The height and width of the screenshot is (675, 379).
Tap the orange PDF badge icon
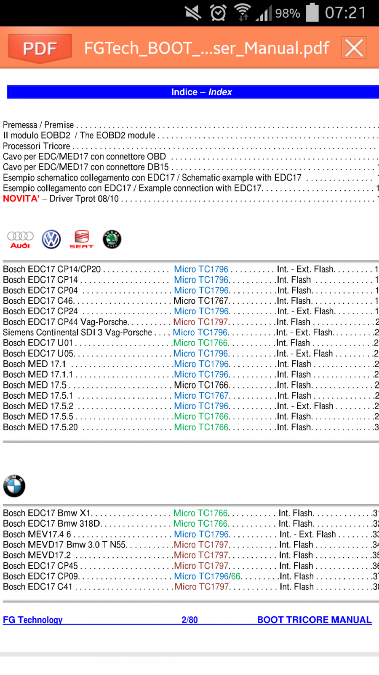(x=40, y=48)
